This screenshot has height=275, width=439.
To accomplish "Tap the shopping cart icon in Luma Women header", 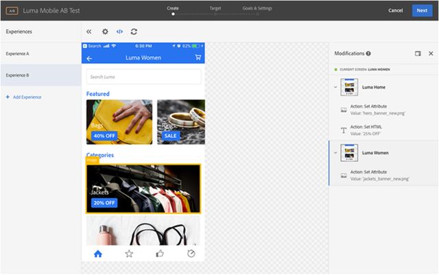I will pos(198,58).
